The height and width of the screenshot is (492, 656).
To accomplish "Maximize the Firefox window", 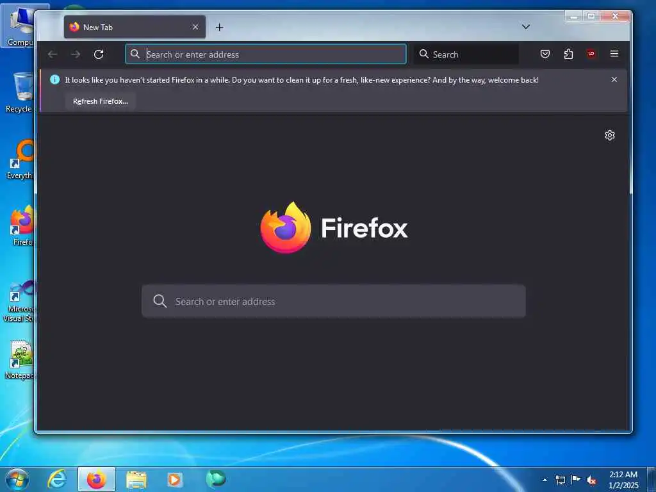I will [591, 16].
